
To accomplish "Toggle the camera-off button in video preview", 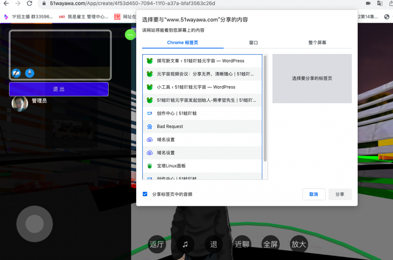I will (x=16, y=73).
